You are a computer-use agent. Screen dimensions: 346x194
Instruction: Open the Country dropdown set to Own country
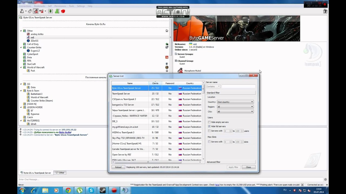[x=235, y=102]
